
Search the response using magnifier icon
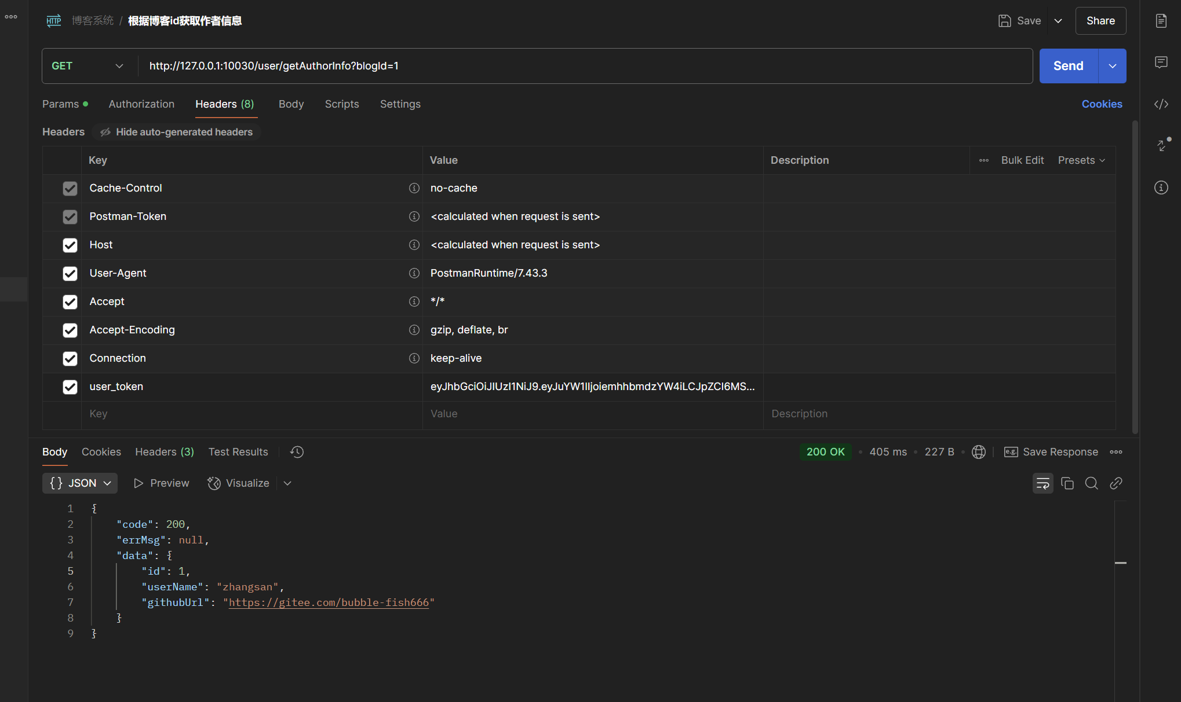(1091, 483)
